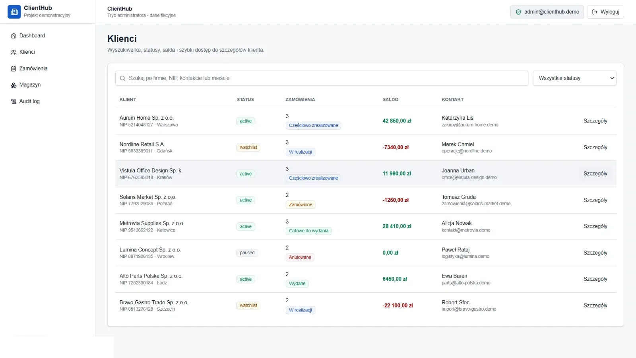Click the SALDO column header
Viewport: 636px width, 358px height.
390,100
